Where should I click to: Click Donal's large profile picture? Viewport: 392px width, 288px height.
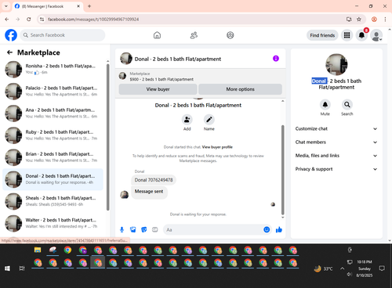336,65
